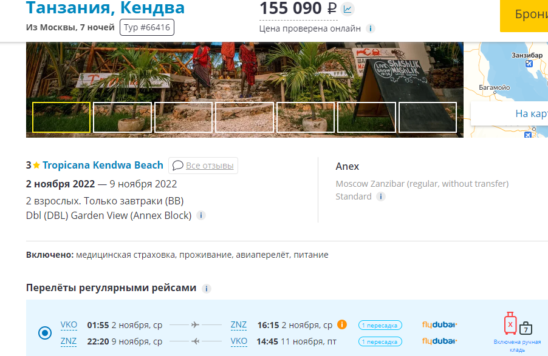
Task: Select the fifth photo thumbnail
Action: [x=306, y=117]
